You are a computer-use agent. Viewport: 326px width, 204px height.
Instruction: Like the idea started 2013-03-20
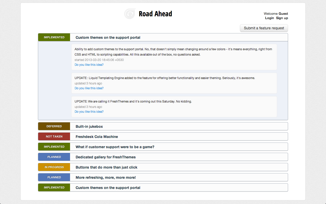89,65
